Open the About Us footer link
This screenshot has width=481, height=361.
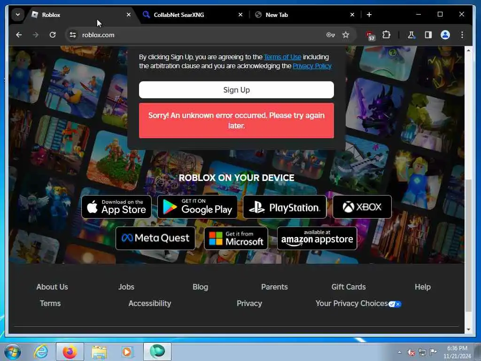52,287
